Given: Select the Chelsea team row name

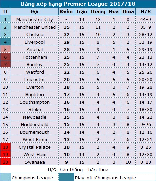Looking at the screenshot, I should (x=35, y=34).
